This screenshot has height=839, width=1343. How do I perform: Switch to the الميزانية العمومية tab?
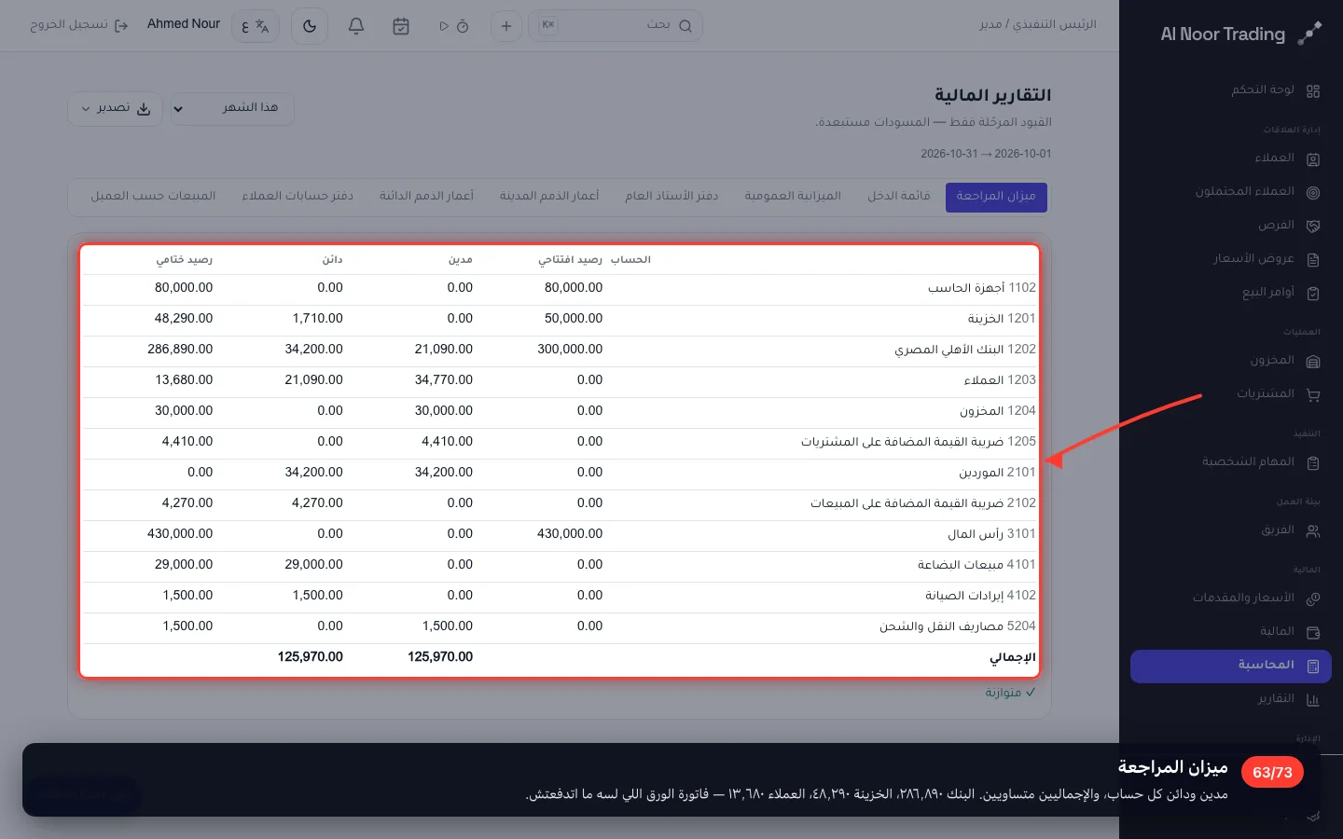tap(793, 196)
